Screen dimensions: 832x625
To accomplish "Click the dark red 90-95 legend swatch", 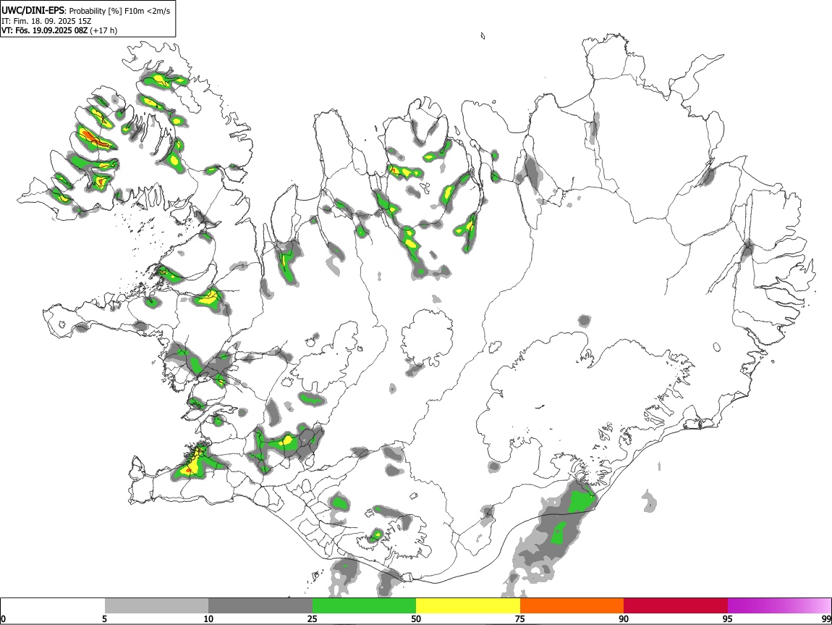I will (x=676, y=606).
